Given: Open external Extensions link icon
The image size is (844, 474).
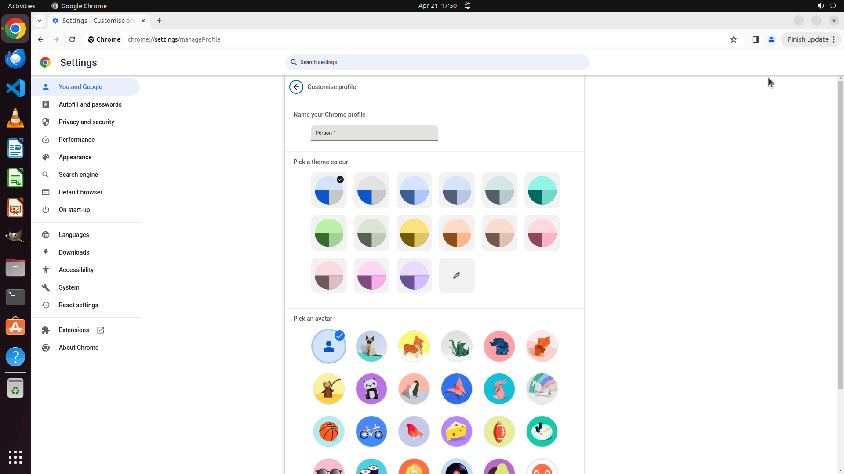Looking at the screenshot, I should point(101,330).
